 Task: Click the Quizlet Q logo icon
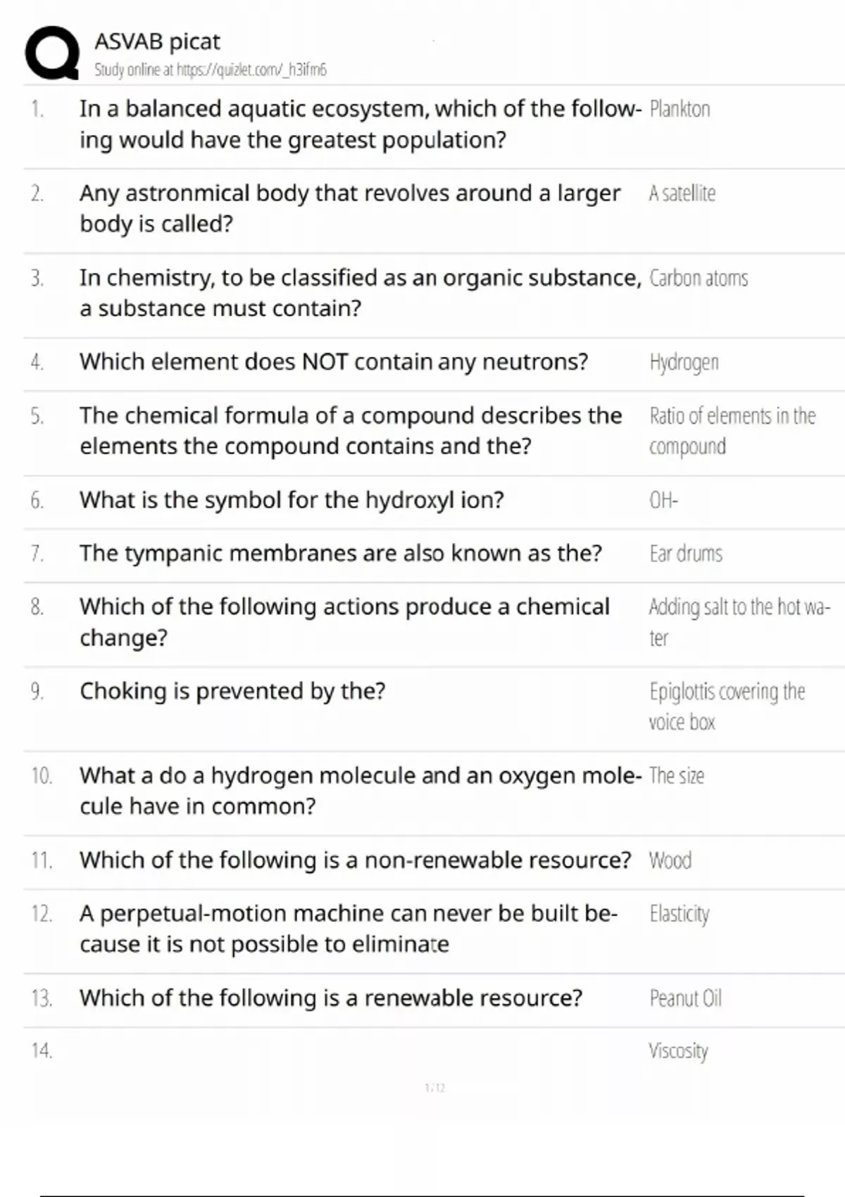[x=52, y=53]
